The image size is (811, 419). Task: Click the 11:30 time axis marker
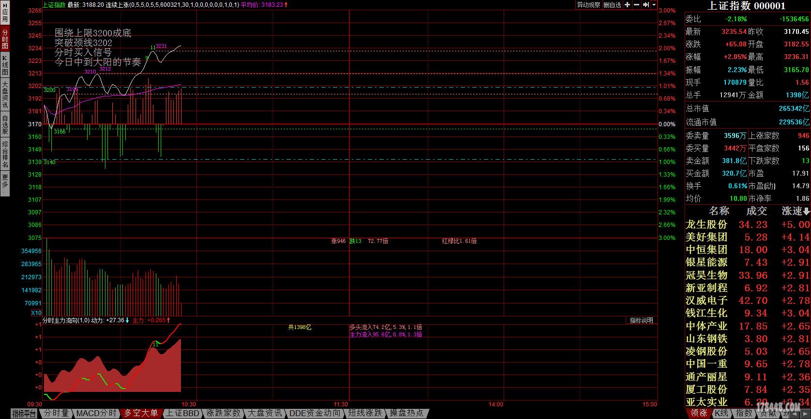[341, 404]
